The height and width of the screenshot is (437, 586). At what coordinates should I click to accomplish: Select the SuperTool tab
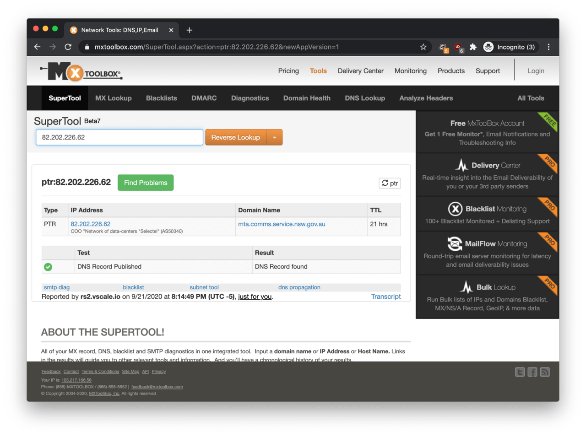(65, 98)
